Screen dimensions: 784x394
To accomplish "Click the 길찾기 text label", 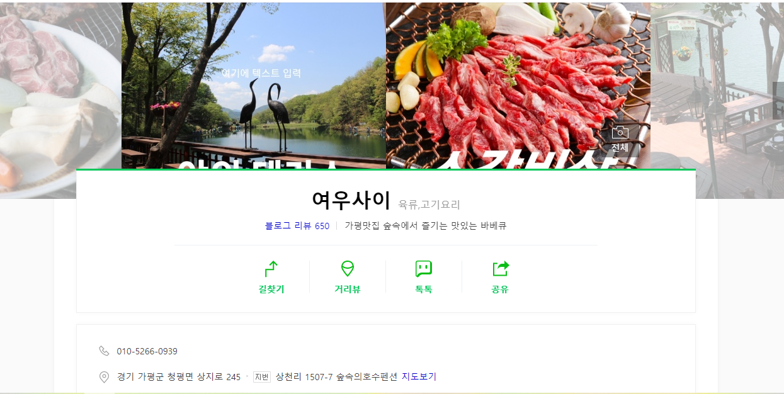I will 271,289.
